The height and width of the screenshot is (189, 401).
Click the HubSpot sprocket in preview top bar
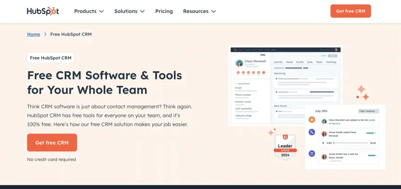click(x=235, y=50)
